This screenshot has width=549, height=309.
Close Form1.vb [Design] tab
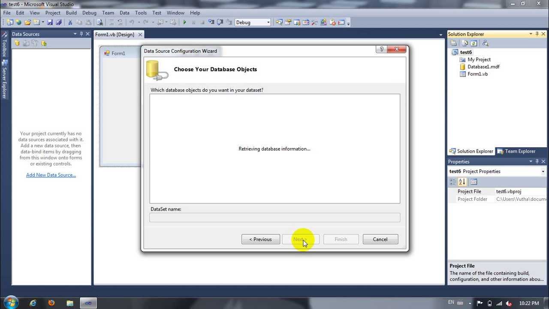coord(140,34)
